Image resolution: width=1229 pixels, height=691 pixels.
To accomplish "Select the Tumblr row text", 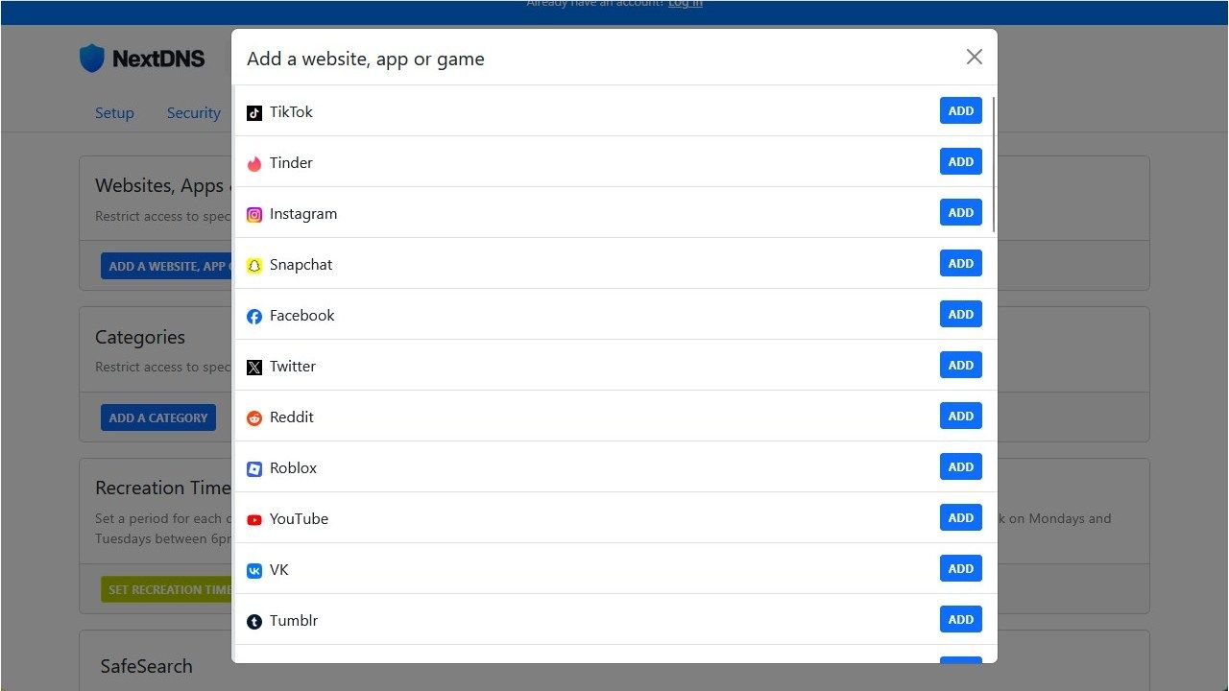I will (294, 621).
